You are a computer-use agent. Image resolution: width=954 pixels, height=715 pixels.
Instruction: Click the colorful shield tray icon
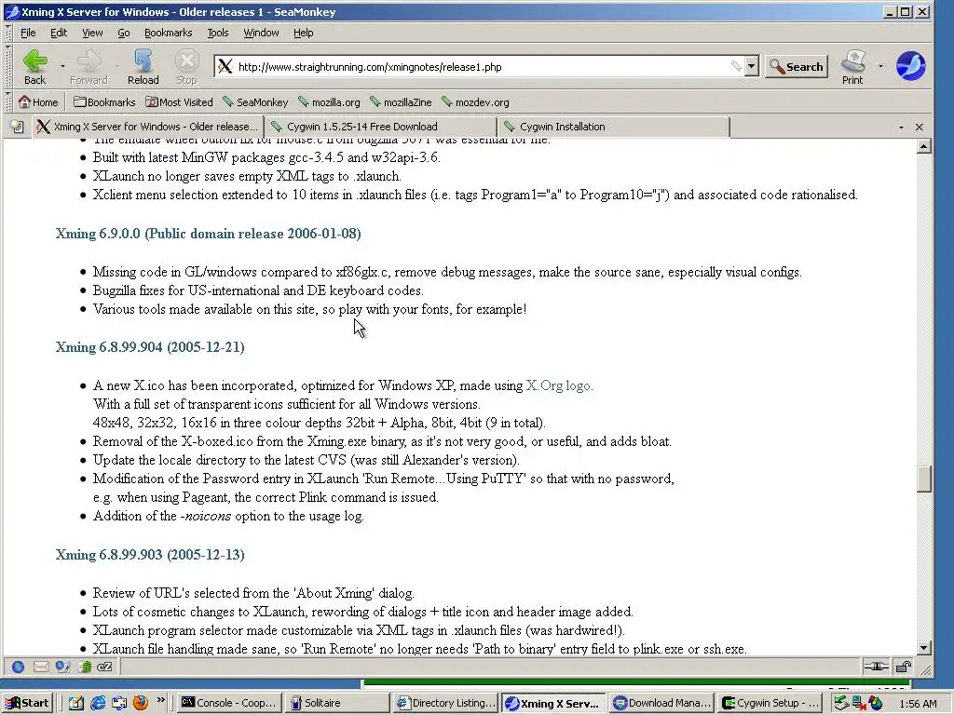876,703
